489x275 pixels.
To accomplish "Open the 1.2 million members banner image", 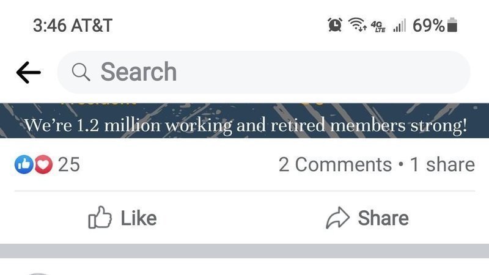I will point(244,121).
